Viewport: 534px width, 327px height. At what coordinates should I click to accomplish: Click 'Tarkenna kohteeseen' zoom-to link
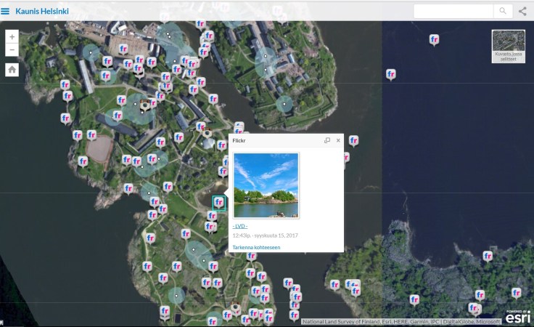pos(256,247)
